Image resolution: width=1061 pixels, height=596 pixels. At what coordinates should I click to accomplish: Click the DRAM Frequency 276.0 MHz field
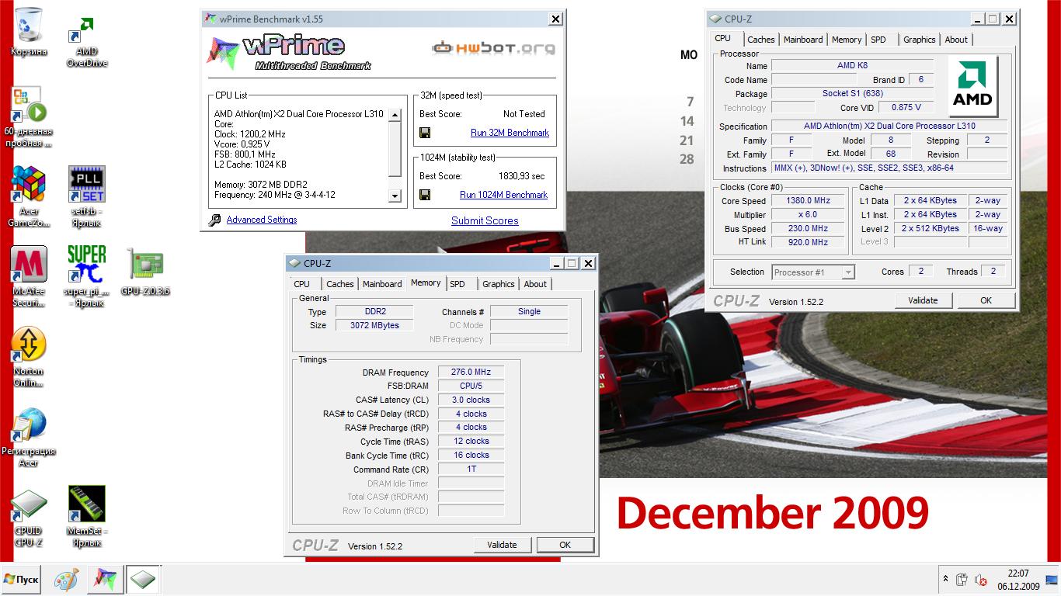click(x=471, y=372)
